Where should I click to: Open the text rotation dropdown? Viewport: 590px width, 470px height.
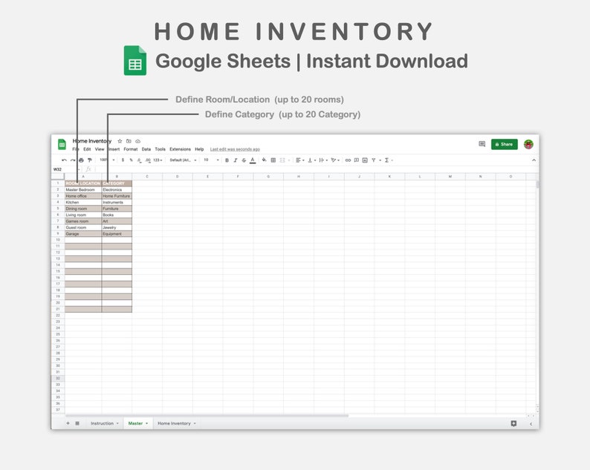(335, 160)
